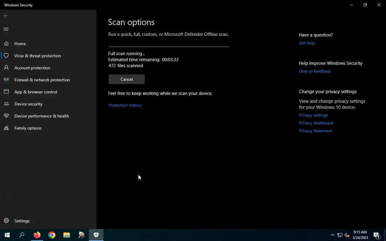Click the Show desktop strip

click(385, 235)
